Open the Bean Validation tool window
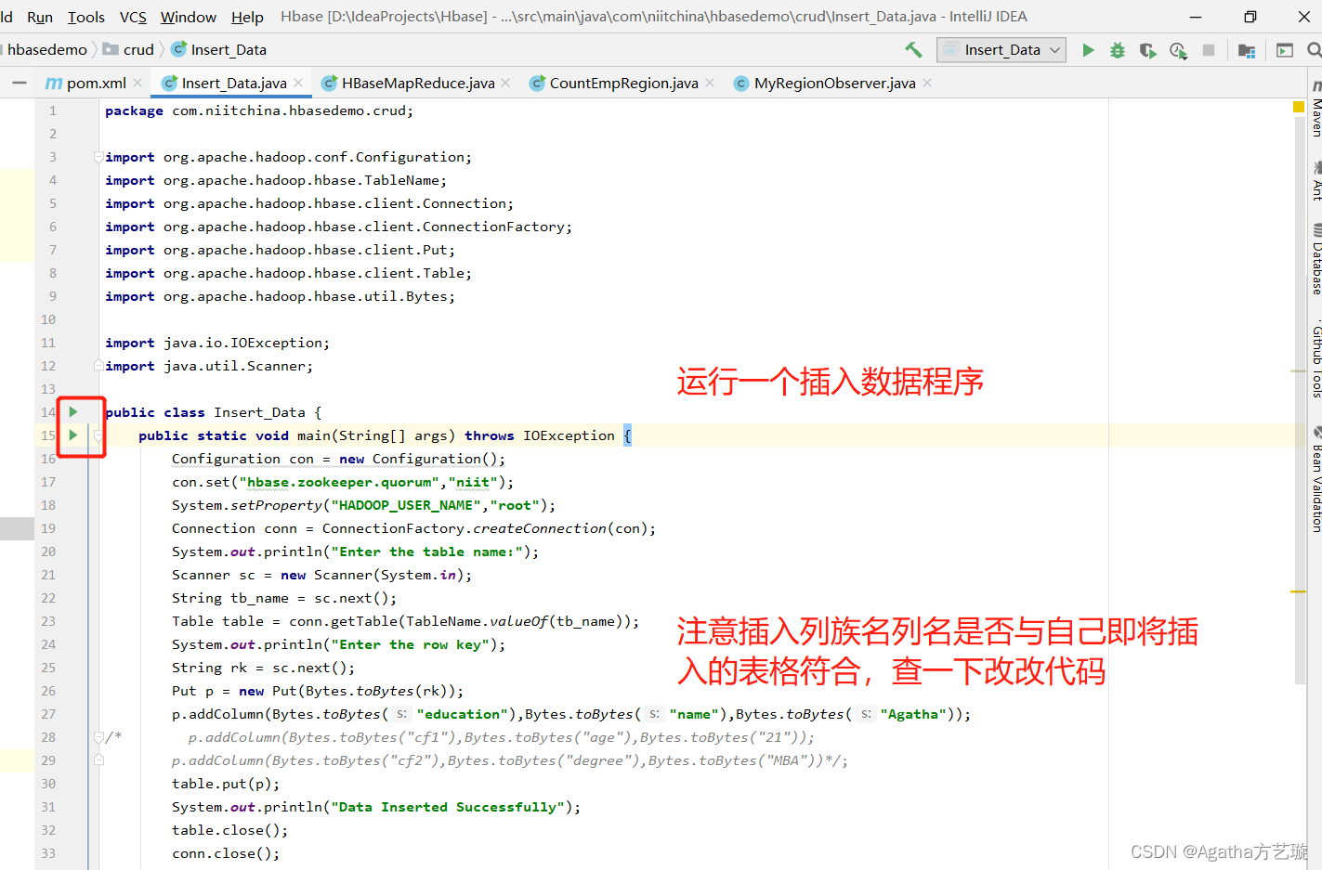Screen dimensions: 1322x870 pyautogui.click(x=1315, y=479)
